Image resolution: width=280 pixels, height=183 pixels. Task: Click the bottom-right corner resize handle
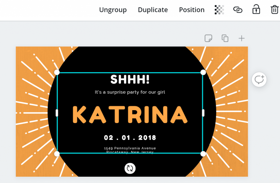click(203, 154)
